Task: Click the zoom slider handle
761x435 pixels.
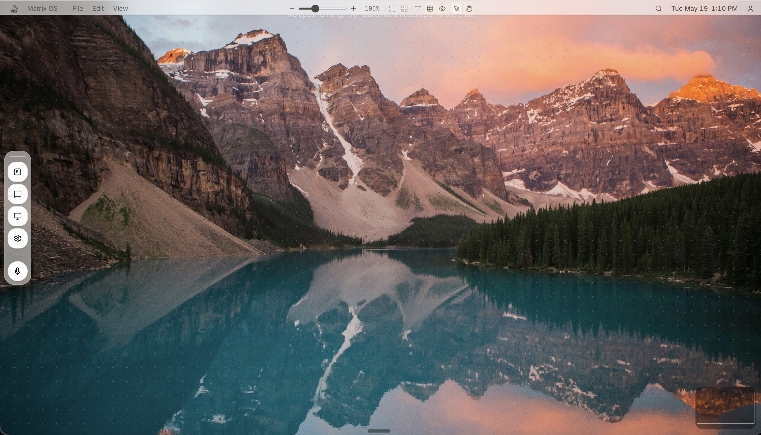Action: pos(315,9)
